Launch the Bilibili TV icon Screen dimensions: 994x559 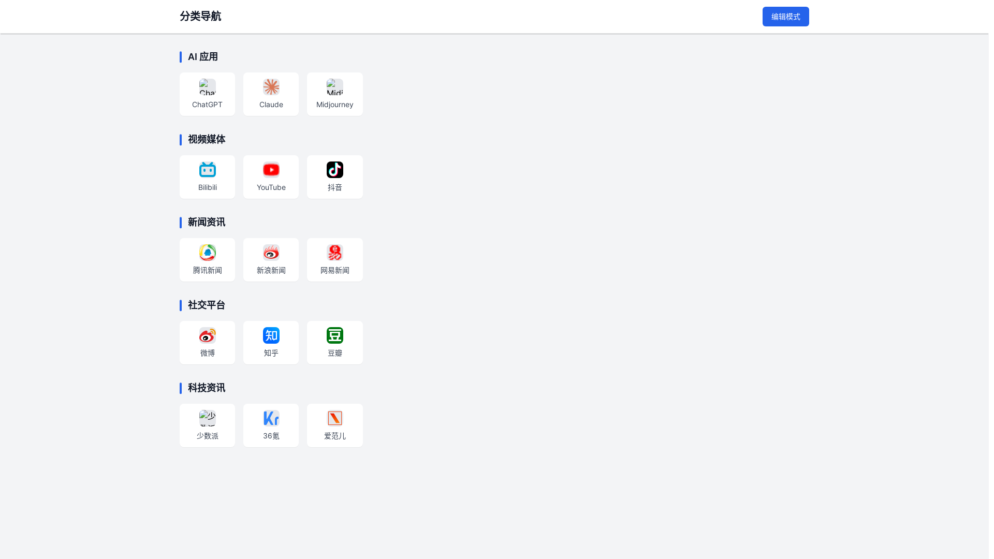click(207, 170)
